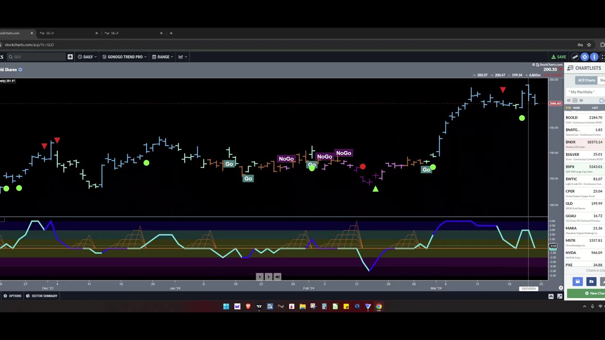Switch to the ACP Charts tab
The width and height of the screenshot is (605, 340).
(586, 80)
